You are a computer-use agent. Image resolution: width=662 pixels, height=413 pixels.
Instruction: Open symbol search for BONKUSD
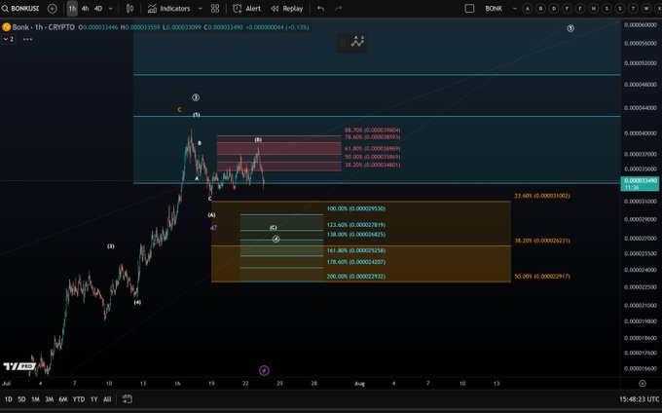click(x=21, y=9)
